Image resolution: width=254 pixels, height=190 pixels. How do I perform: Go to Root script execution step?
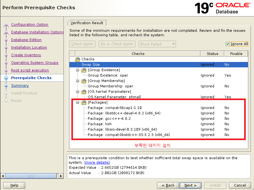coord(30,70)
